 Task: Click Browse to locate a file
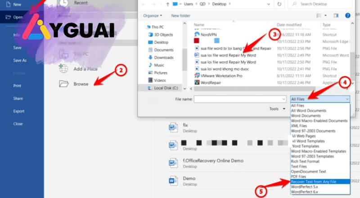coord(81,84)
